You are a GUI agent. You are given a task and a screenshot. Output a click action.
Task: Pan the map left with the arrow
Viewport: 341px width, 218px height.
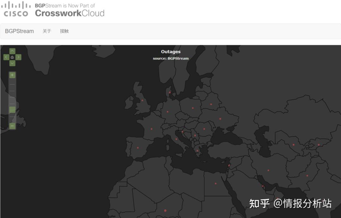coord(6,57)
